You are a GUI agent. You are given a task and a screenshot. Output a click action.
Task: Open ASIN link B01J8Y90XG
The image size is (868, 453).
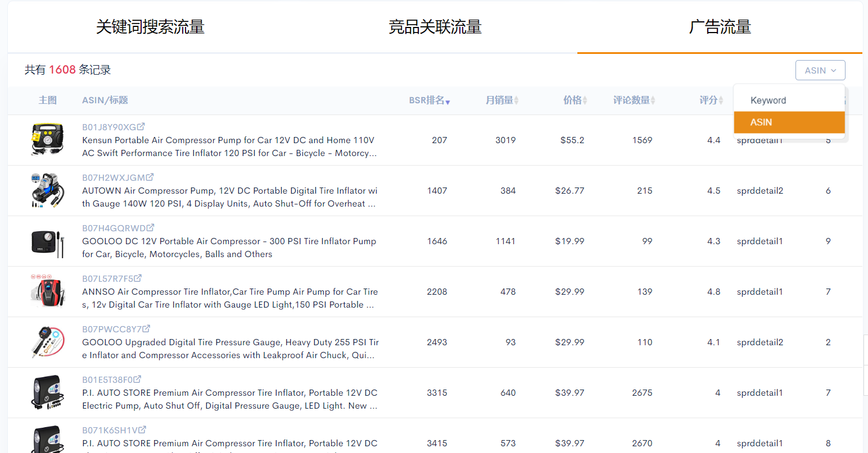(109, 127)
